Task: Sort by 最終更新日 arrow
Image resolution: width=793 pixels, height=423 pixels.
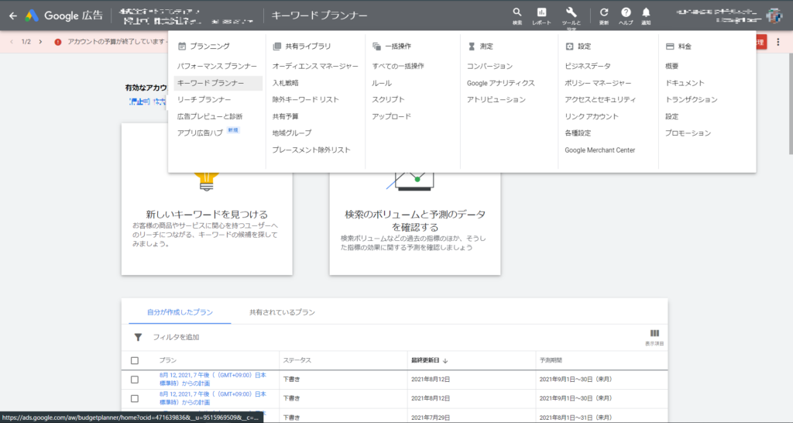Action: click(445, 361)
